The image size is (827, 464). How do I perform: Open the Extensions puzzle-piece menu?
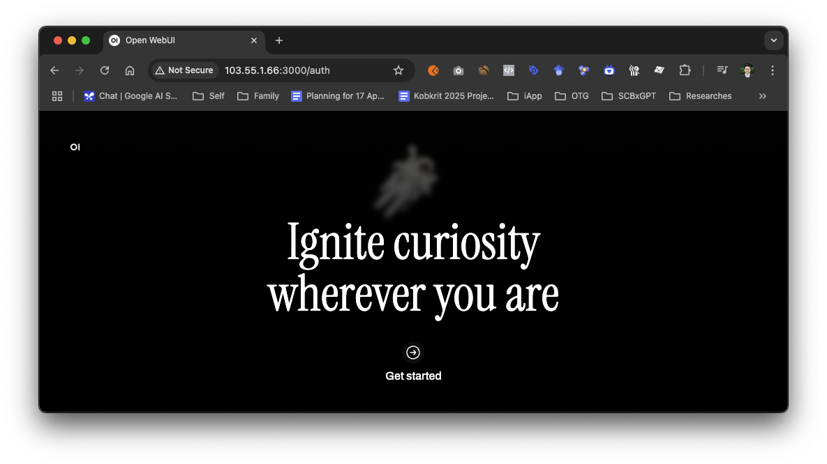coord(685,70)
